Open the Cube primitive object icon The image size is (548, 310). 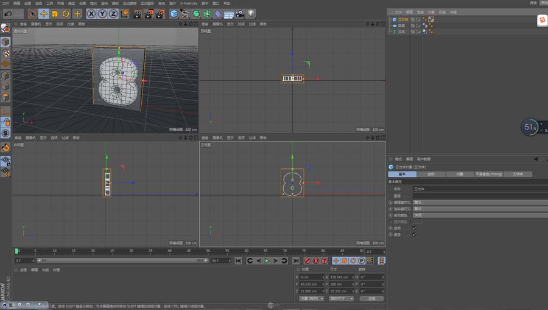[x=174, y=13]
